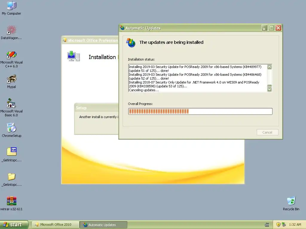
Task: Close the Automatic Updates window
Action: tap(278, 28)
